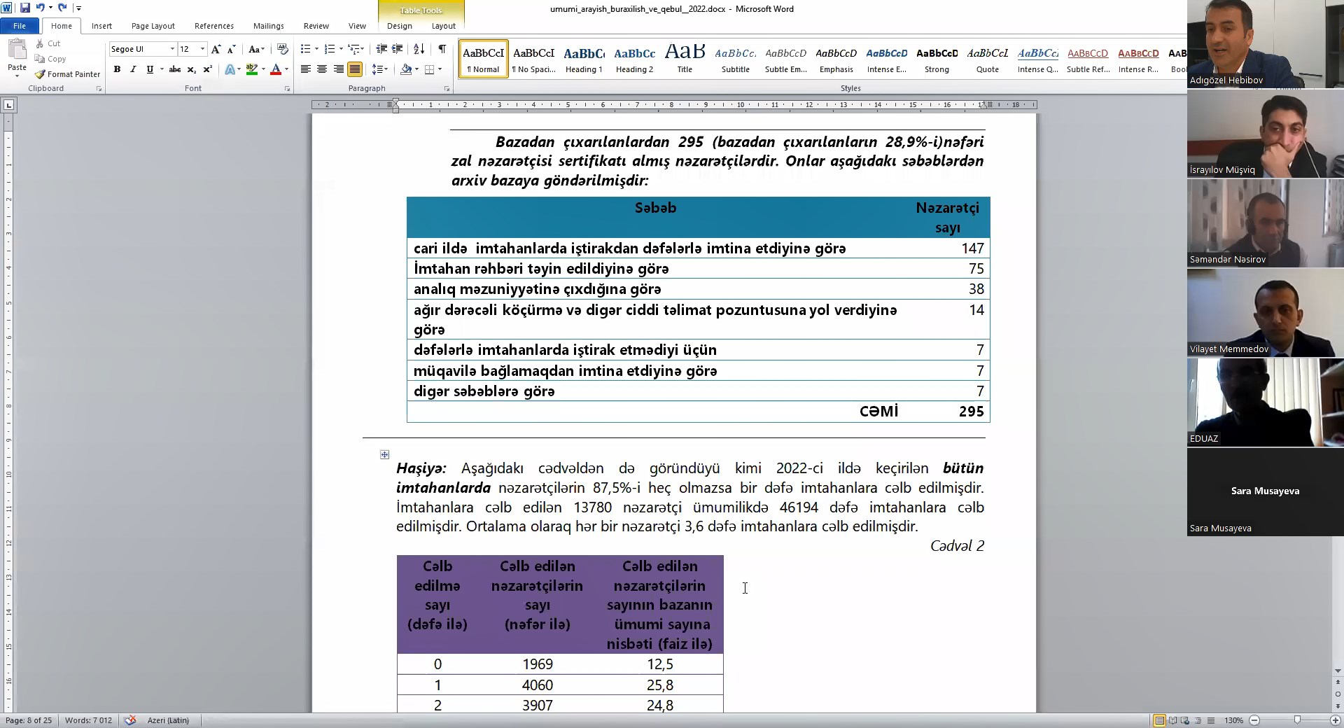Open proofing errors icon in status bar
Screen dimensions: 1344x728
point(130,720)
